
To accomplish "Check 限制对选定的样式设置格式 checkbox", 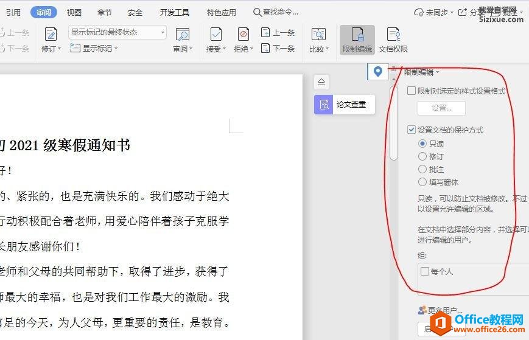I will 412,91.
